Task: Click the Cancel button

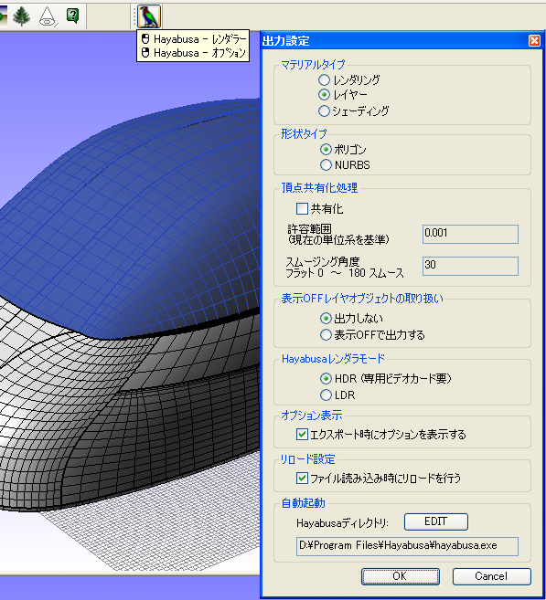Action: [x=492, y=576]
